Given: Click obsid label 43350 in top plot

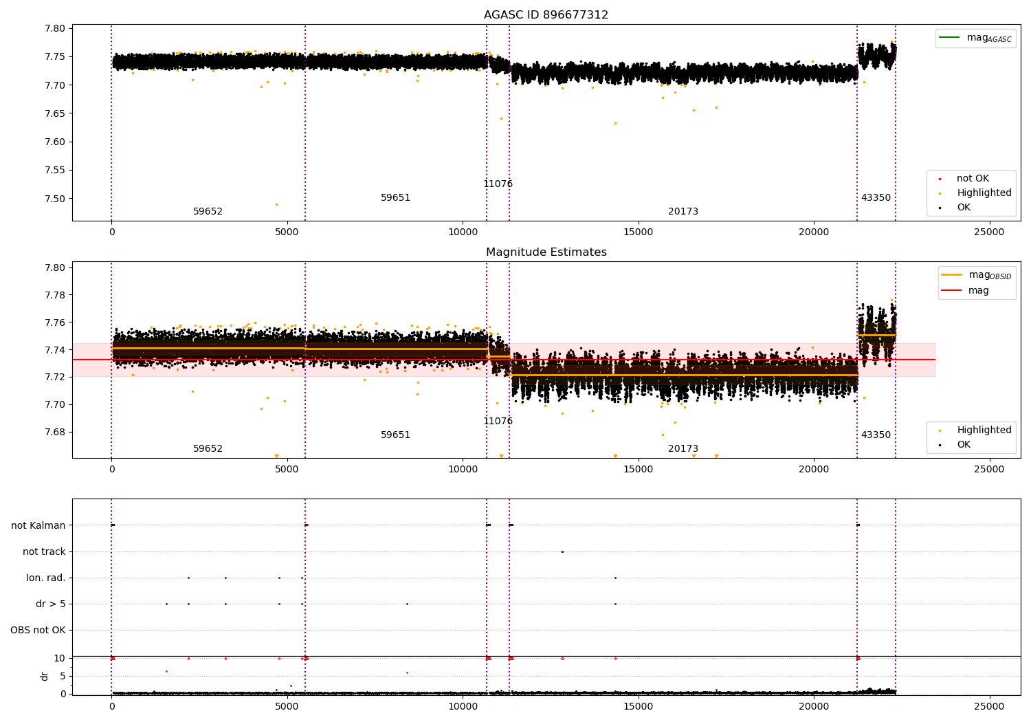Looking at the screenshot, I should pos(876,198).
